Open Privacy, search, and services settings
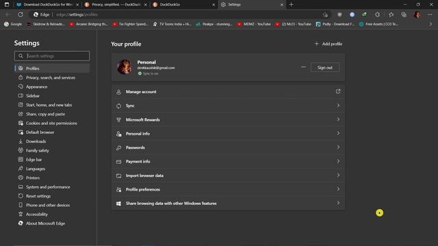The height and width of the screenshot is (246, 438). point(52,77)
